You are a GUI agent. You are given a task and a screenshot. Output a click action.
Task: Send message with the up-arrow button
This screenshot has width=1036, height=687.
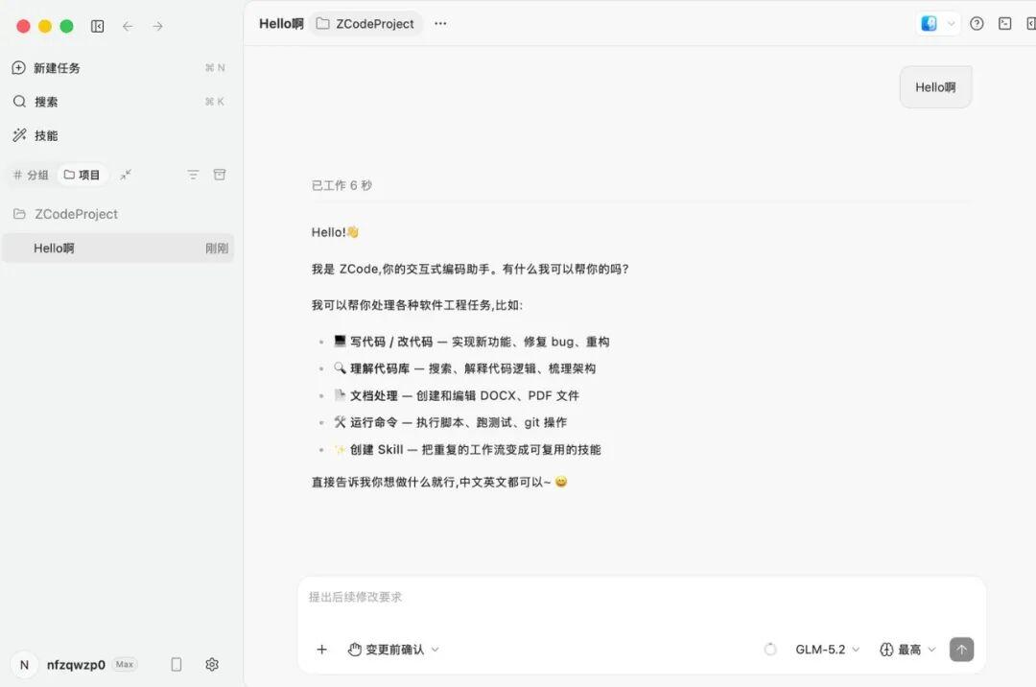pos(962,650)
